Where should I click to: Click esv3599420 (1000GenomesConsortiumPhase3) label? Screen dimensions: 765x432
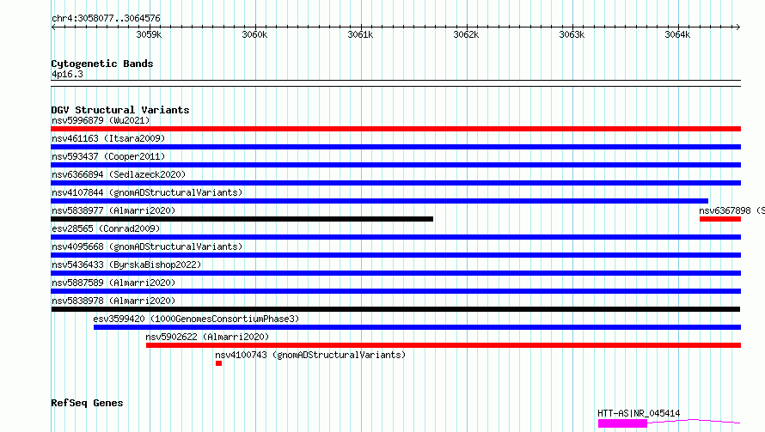pos(196,319)
